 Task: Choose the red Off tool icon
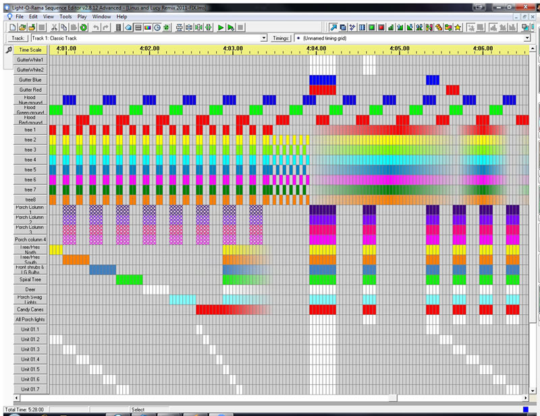coord(381,27)
